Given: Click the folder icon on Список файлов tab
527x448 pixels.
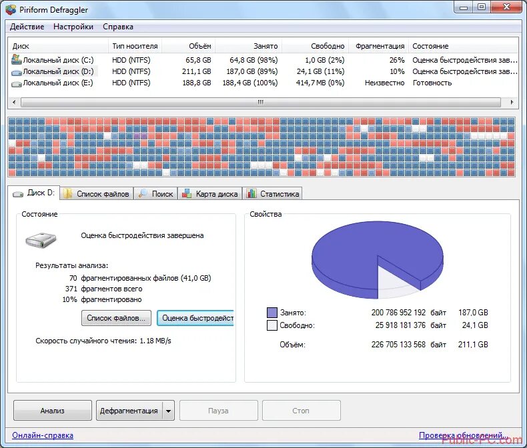Looking at the screenshot, I should 68,194.
